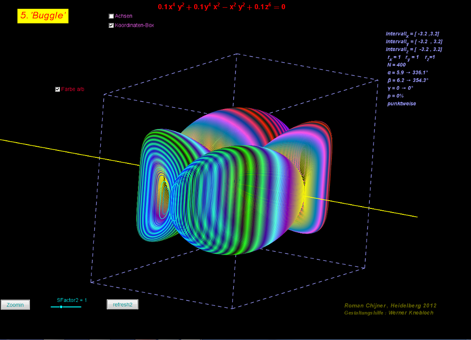Viewport: 471px width, 340px height.
Task: Click the red surface equation at top
Action: (221, 7)
